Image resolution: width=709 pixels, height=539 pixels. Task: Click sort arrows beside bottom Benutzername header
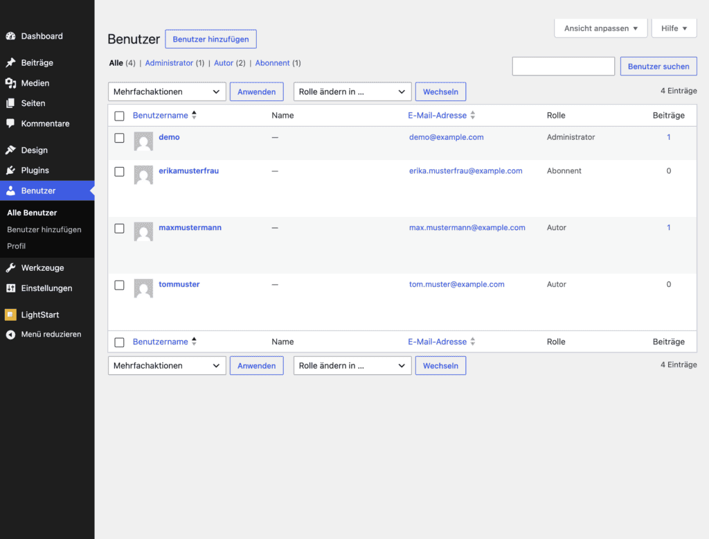click(194, 342)
